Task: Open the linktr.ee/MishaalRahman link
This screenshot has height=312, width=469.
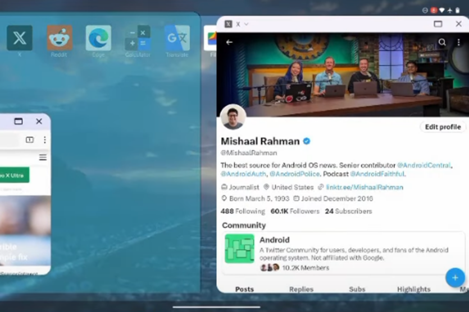Action: (x=365, y=187)
